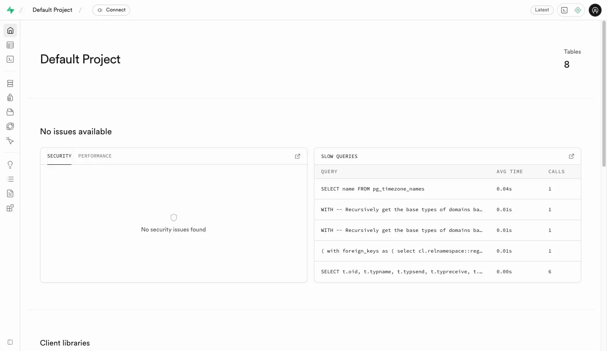This screenshot has height=351, width=607.
Task: Click the Home icon in sidebar
Action: (x=10, y=30)
